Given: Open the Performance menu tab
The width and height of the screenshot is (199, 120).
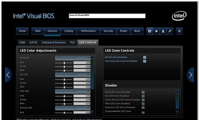Looking at the screenshot, I should 88,31.
